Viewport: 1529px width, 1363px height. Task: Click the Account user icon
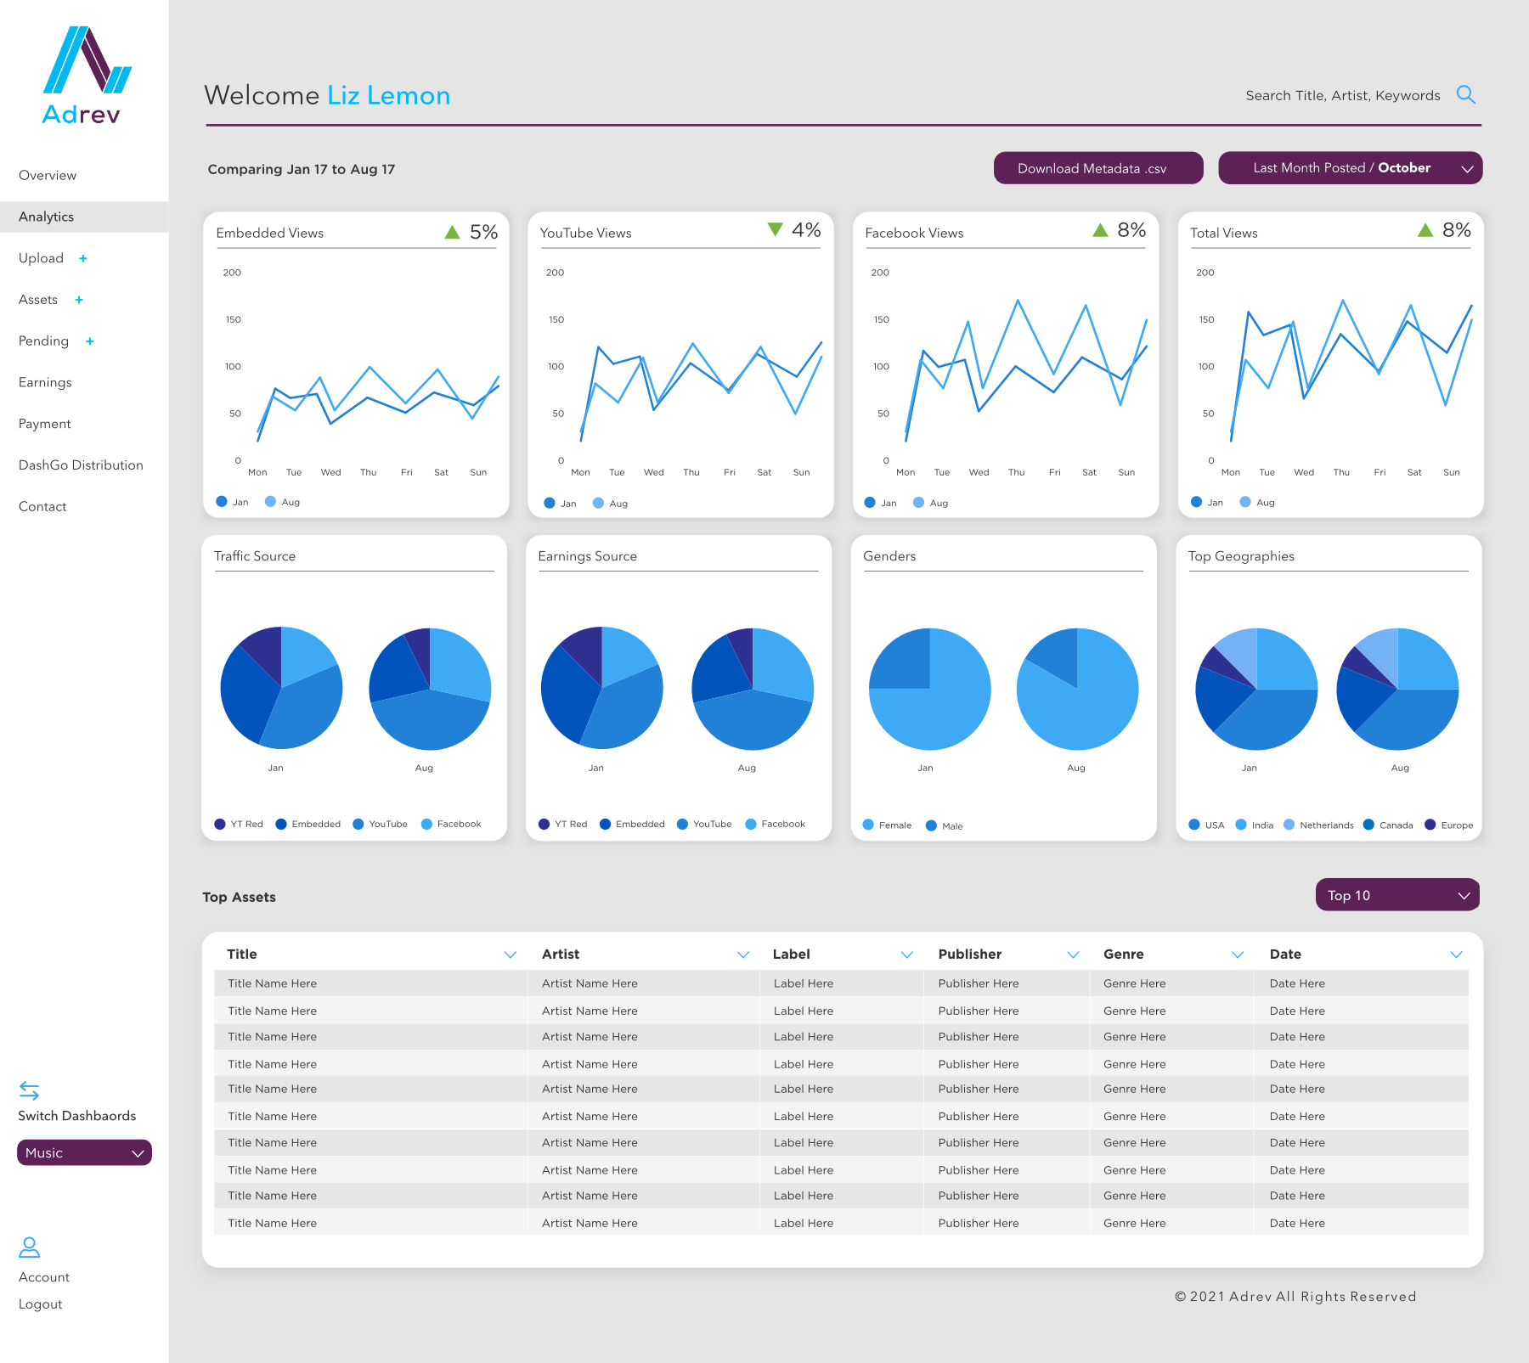click(30, 1247)
